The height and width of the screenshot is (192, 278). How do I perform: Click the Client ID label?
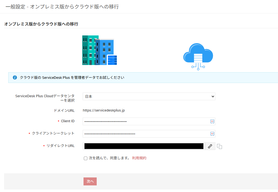click(x=68, y=121)
